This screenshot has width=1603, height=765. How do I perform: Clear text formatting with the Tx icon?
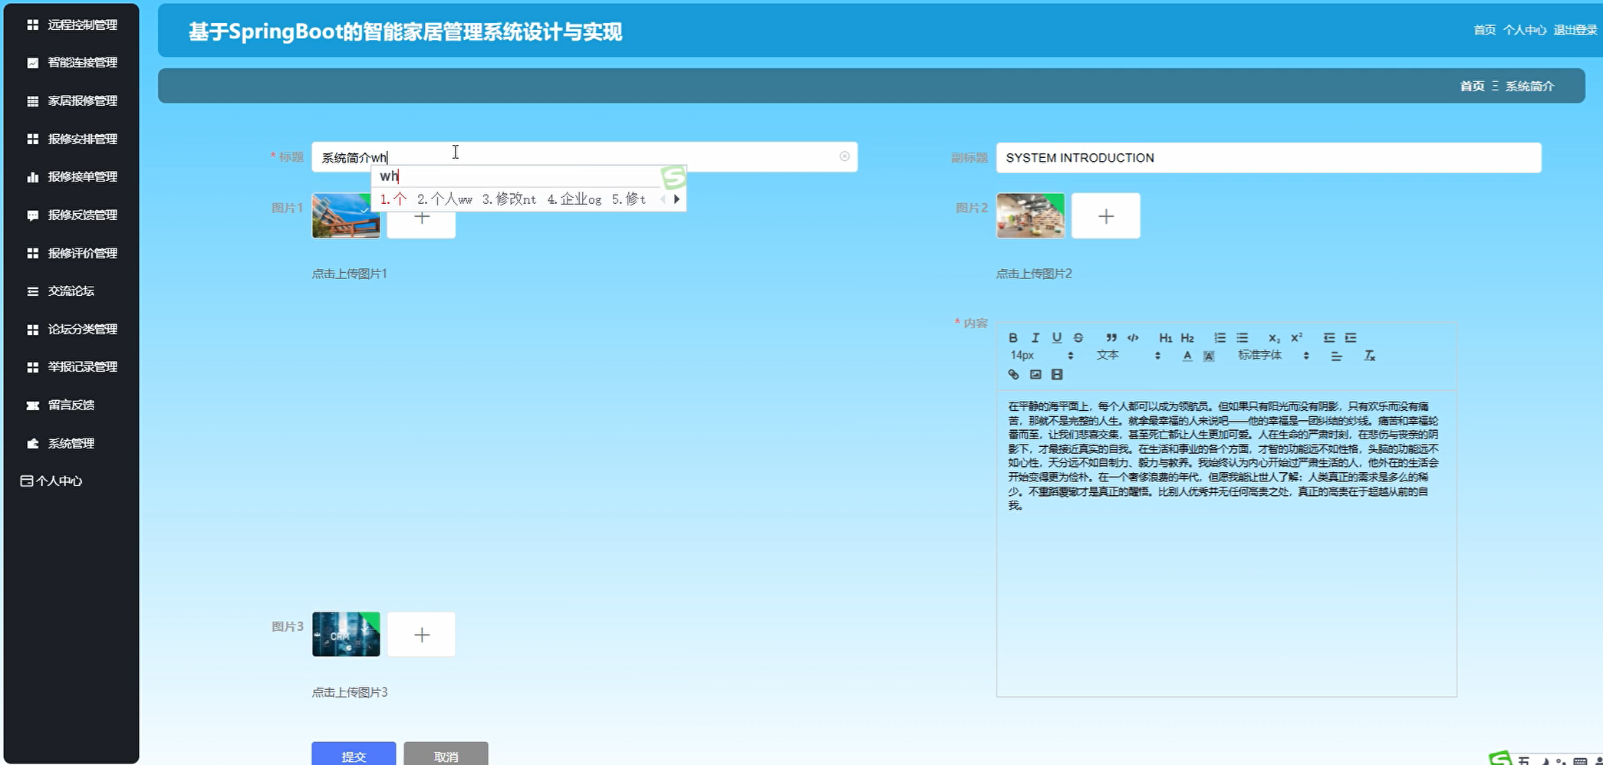click(1371, 356)
